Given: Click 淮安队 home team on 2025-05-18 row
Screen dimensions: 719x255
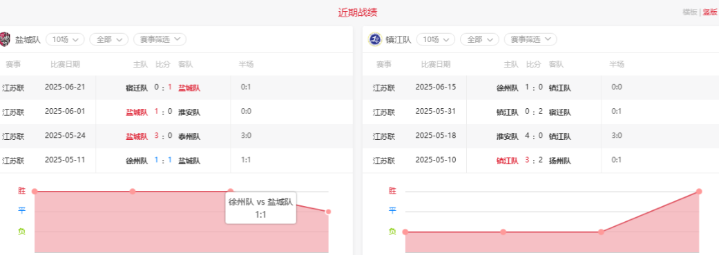Looking at the screenshot, I should tap(507, 136).
